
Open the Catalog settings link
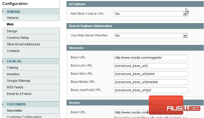pos(13,67)
